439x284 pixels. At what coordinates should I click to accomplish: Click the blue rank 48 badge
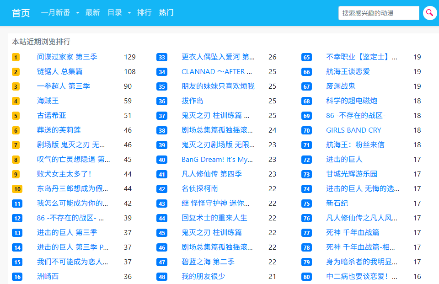click(x=162, y=277)
